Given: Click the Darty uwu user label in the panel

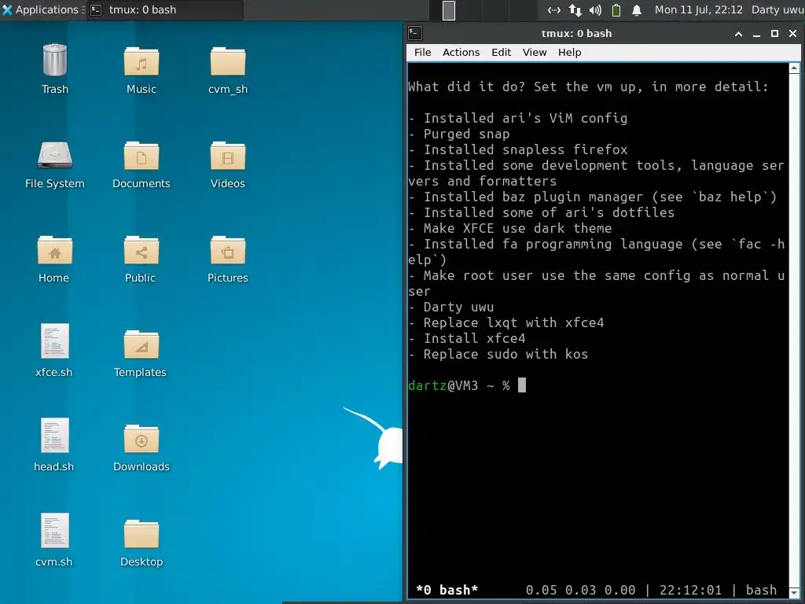Looking at the screenshot, I should [x=777, y=9].
